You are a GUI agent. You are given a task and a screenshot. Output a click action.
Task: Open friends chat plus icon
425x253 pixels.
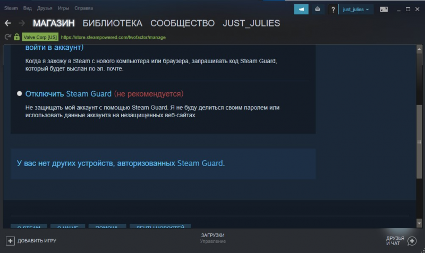point(412,241)
